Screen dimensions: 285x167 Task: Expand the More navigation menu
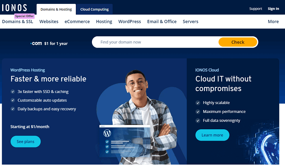pos(273,21)
